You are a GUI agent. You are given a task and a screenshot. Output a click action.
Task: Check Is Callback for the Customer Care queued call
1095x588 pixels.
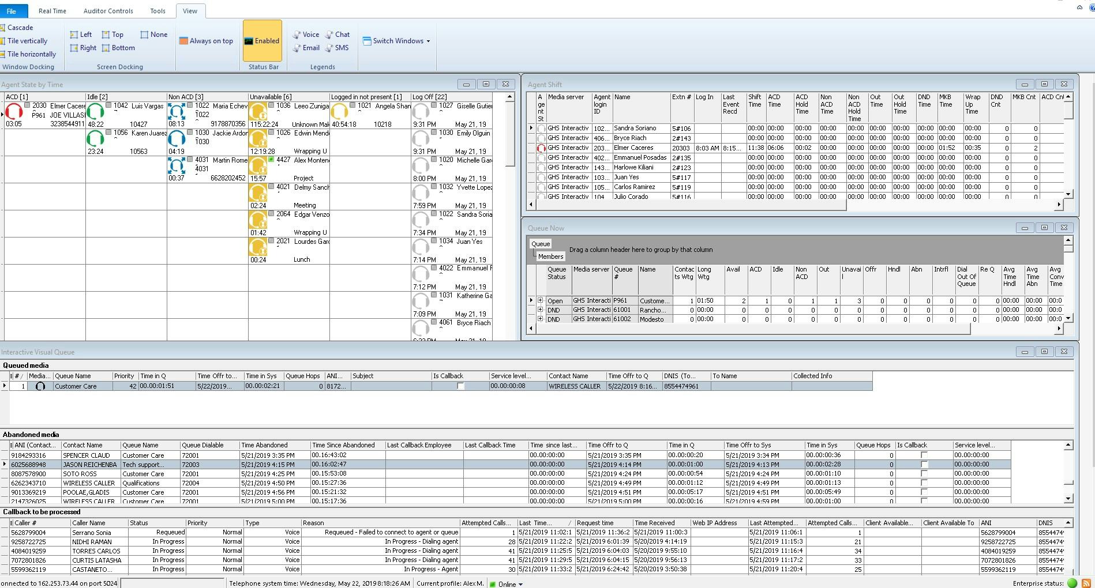[x=460, y=386]
